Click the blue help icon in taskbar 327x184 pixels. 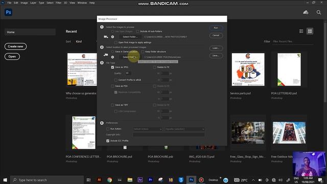226,180
